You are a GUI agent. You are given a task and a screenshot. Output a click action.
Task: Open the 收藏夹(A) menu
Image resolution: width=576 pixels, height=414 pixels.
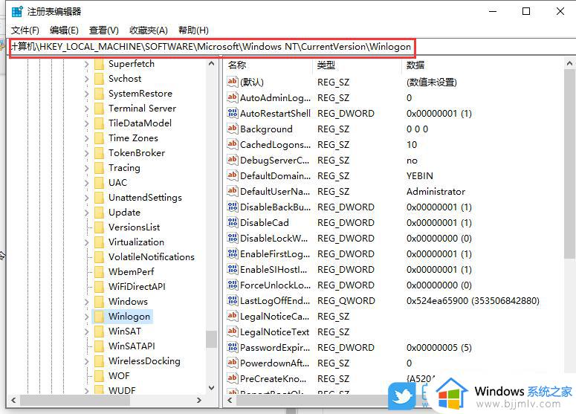[x=149, y=30]
